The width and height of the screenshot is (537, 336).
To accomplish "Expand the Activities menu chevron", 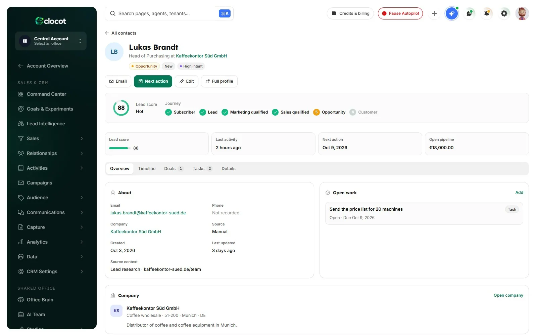I will (82, 168).
